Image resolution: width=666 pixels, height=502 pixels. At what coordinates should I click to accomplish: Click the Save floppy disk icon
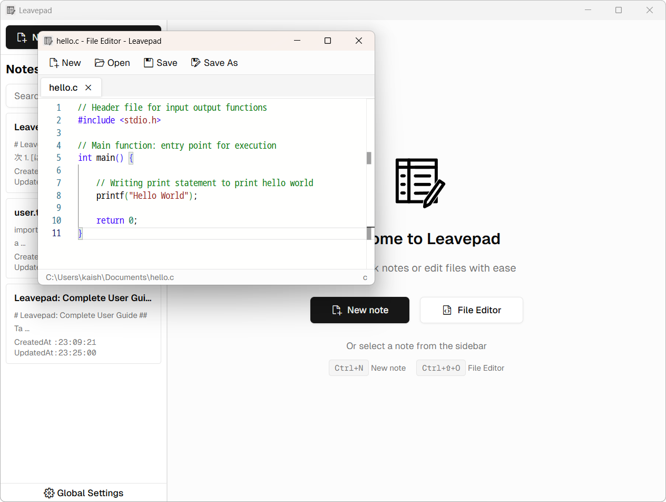pos(148,62)
